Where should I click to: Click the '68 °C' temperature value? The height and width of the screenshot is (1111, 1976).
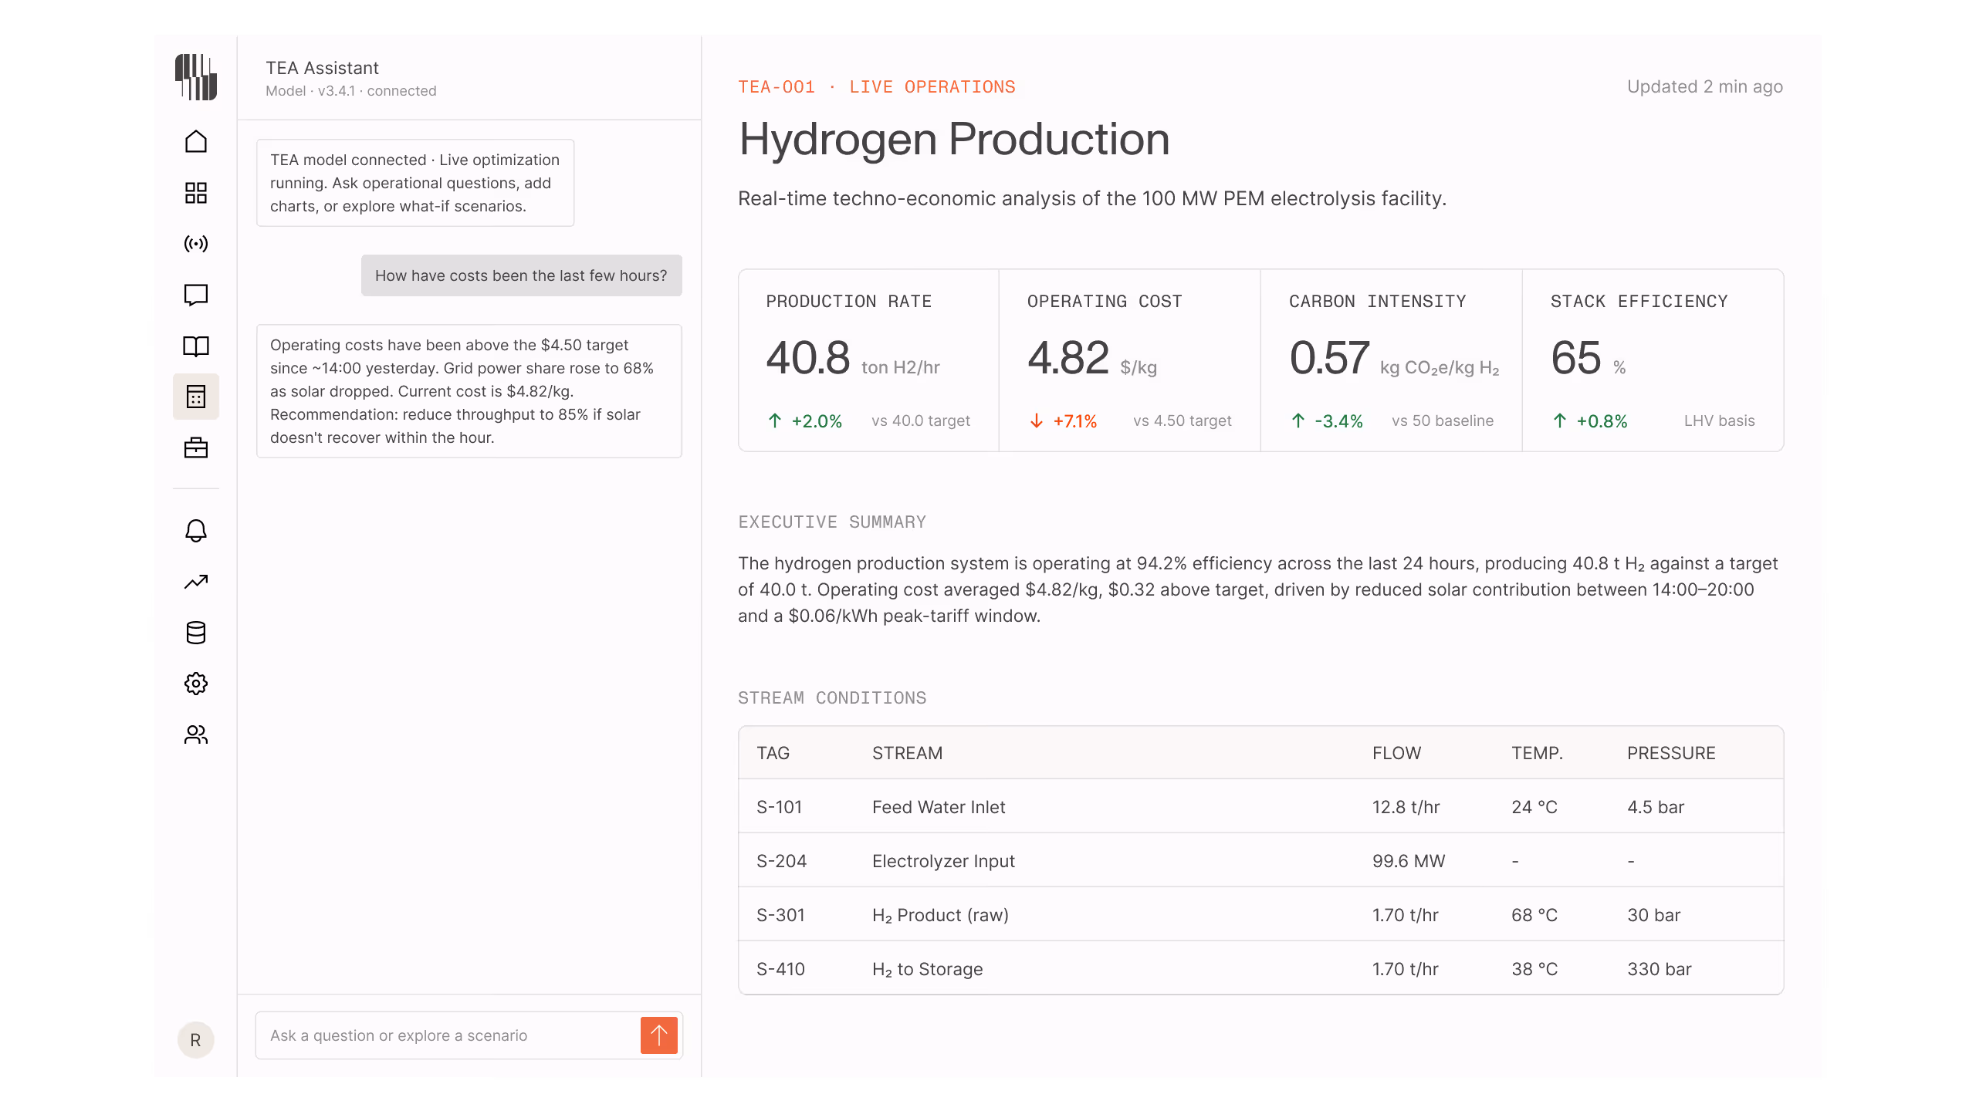[x=1534, y=915]
